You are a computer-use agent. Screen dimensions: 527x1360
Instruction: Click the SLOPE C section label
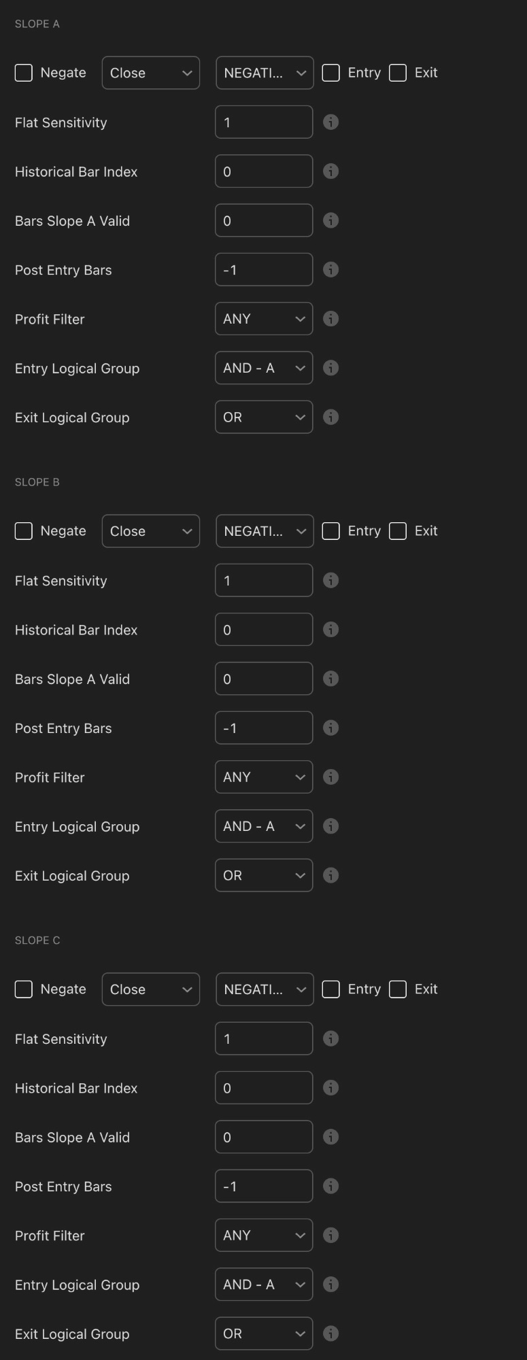(37, 940)
